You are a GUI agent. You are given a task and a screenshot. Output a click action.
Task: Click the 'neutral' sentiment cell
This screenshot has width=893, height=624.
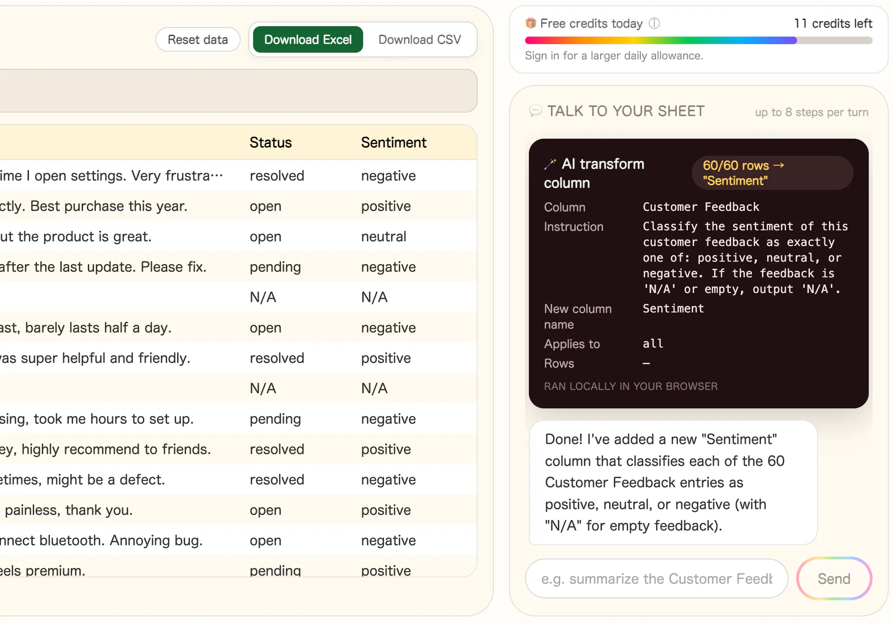[384, 236]
